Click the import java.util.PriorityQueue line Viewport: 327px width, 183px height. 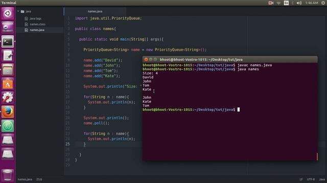coord(108,18)
